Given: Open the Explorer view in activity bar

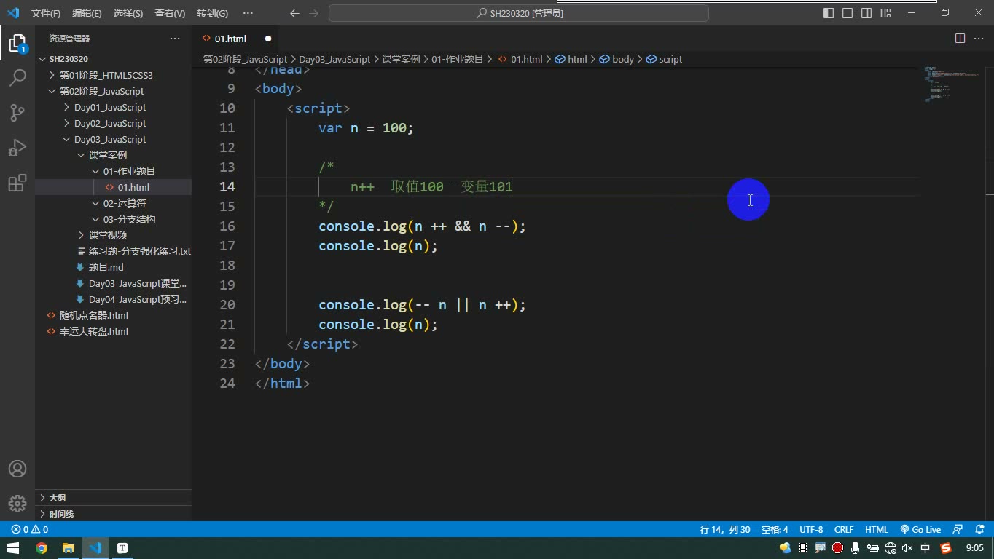Looking at the screenshot, I should tap(17, 43).
